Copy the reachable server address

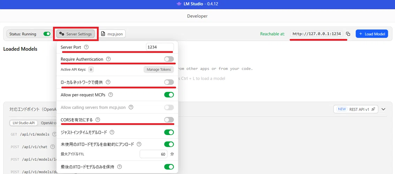coord(348,34)
